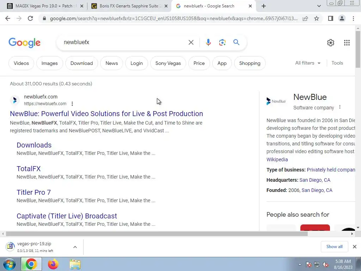Expand the All filters dropdown
The width and height of the screenshot is (361, 271).
[x=308, y=63]
